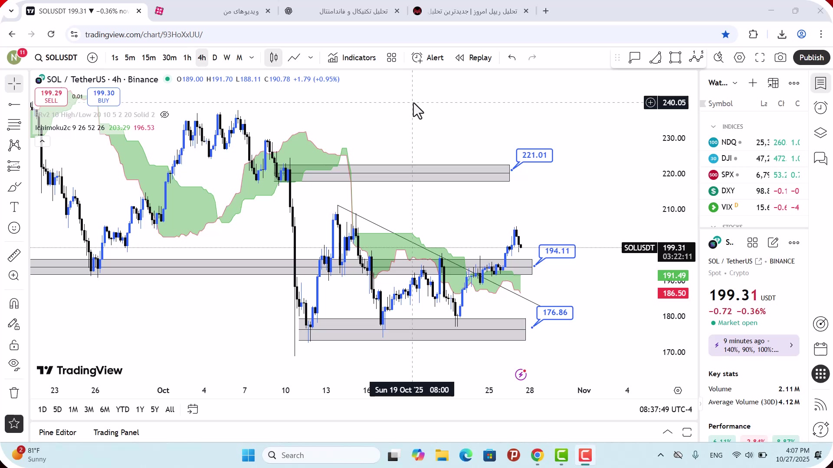Open the emoji and icons tool

[14, 228]
